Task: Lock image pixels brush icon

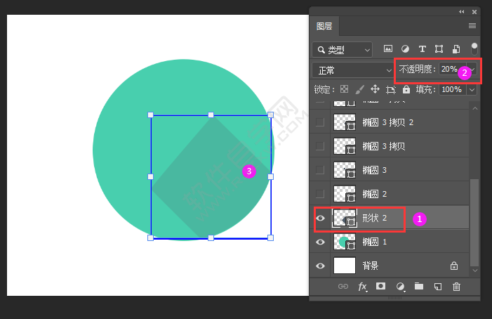Action: click(x=359, y=90)
